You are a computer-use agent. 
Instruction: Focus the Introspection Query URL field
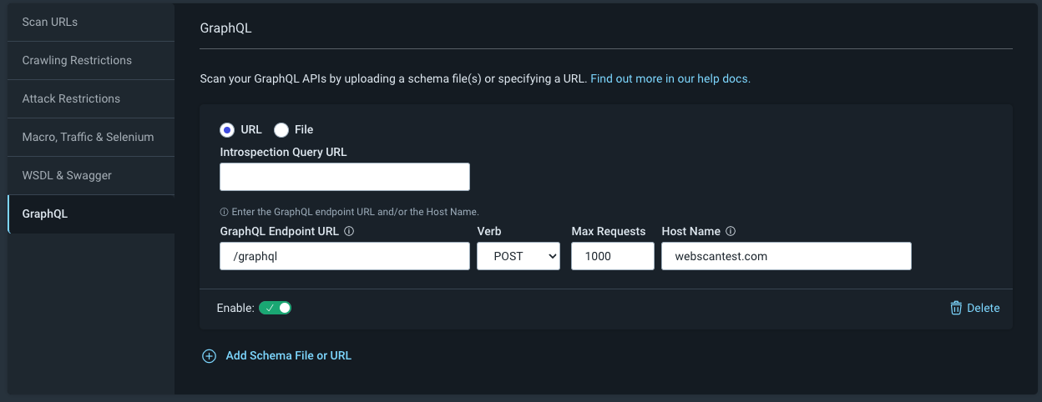click(344, 177)
